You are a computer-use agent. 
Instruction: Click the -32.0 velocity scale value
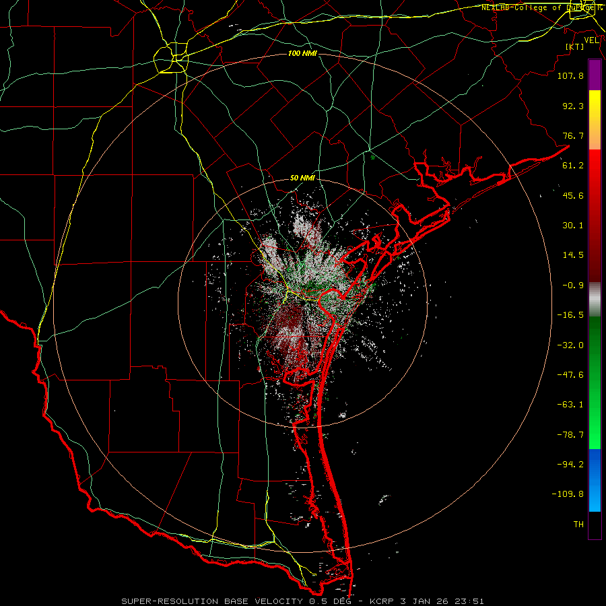[x=570, y=345]
